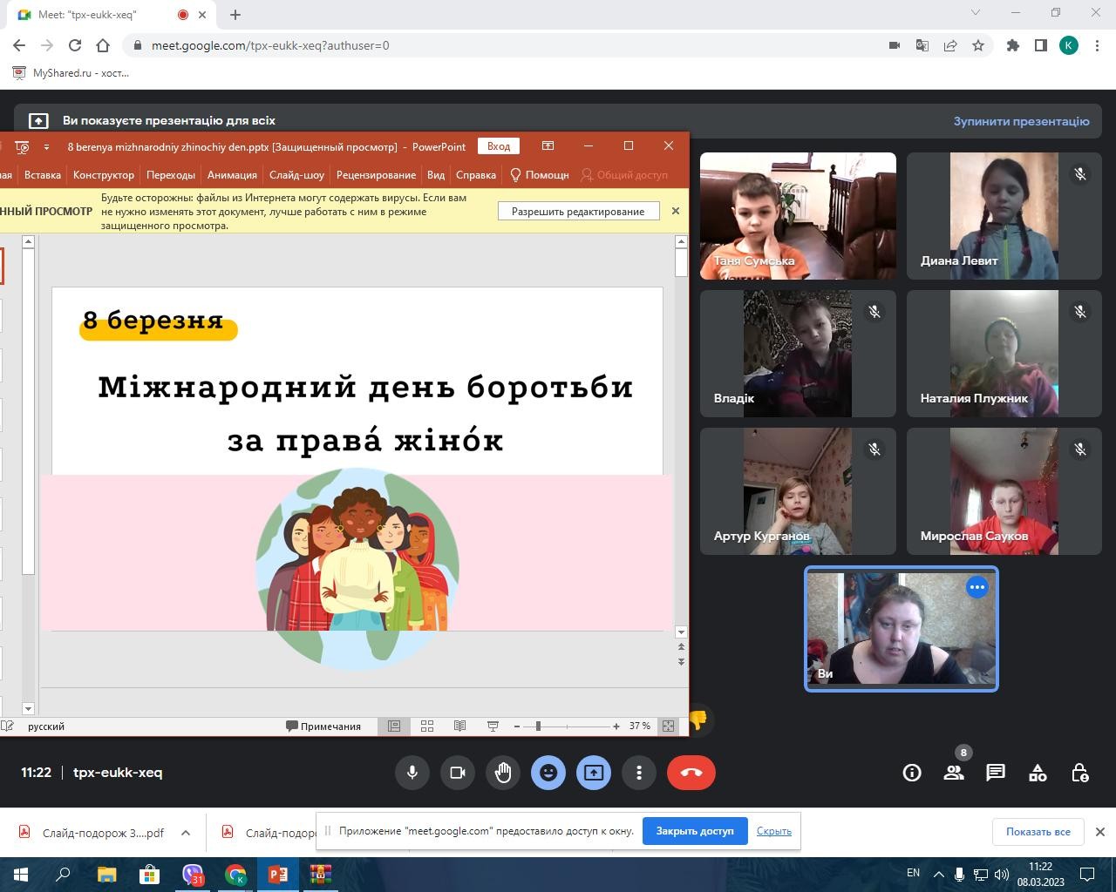The height and width of the screenshot is (892, 1116).
Task: Toggle Примечания notes in status bar
Action: pos(323,726)
